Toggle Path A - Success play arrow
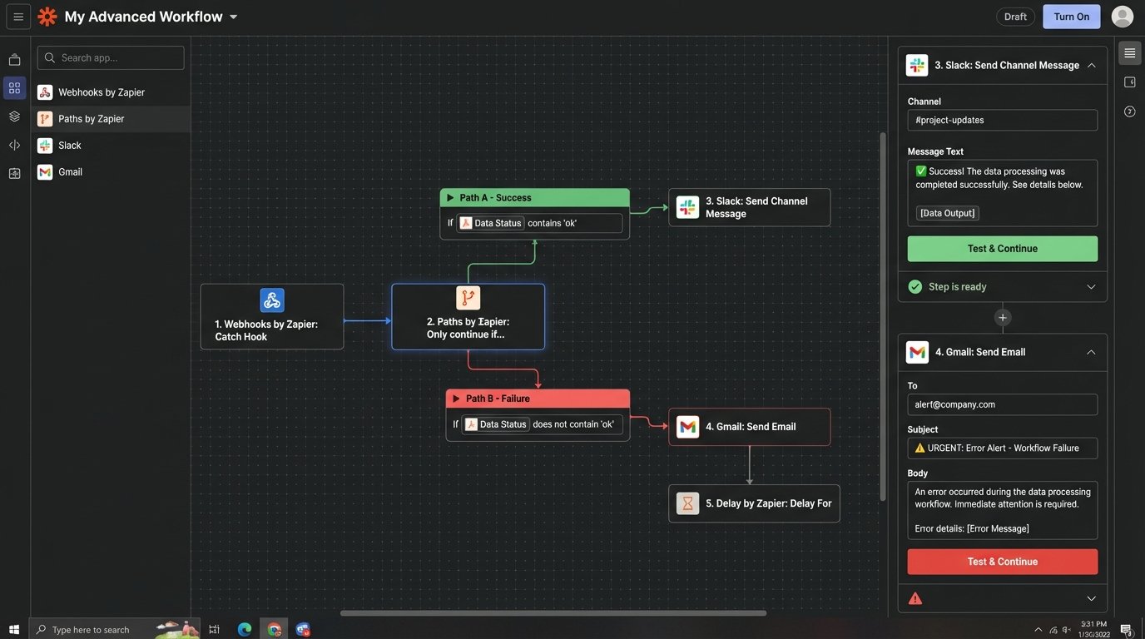 [x=450, y=198]
